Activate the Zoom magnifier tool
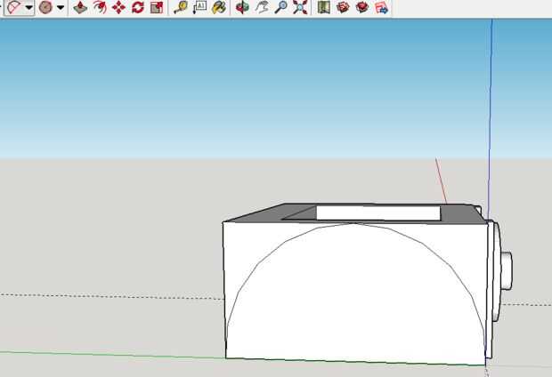552x377 pixels. pos(280,7)
